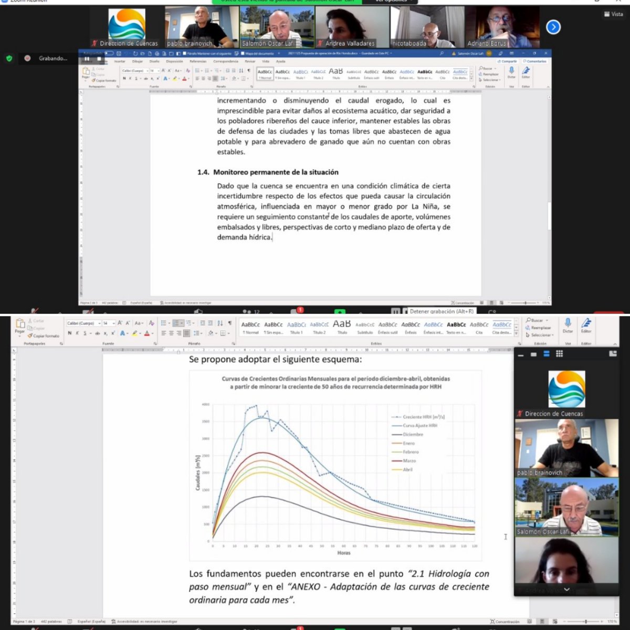Toggle subscript in bottom Word ribbon

pyautogui.click(x=106, y=333)
